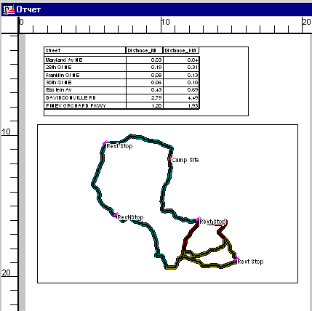Click the 28th St NE kilometer value 0.31
The height and width of the screenshot is (311, 312).
coord(181,68)
